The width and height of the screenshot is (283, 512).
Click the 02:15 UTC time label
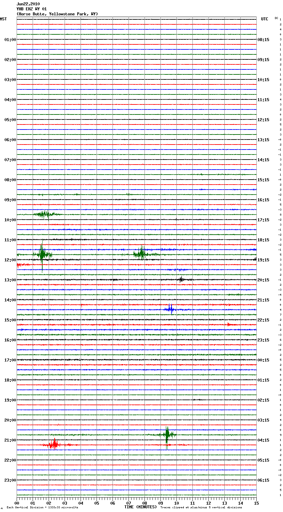point(263,400)
